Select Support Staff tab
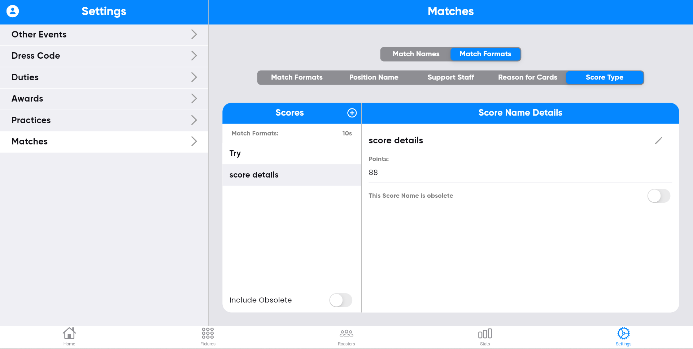693x349 pixels. click(450, 77)
